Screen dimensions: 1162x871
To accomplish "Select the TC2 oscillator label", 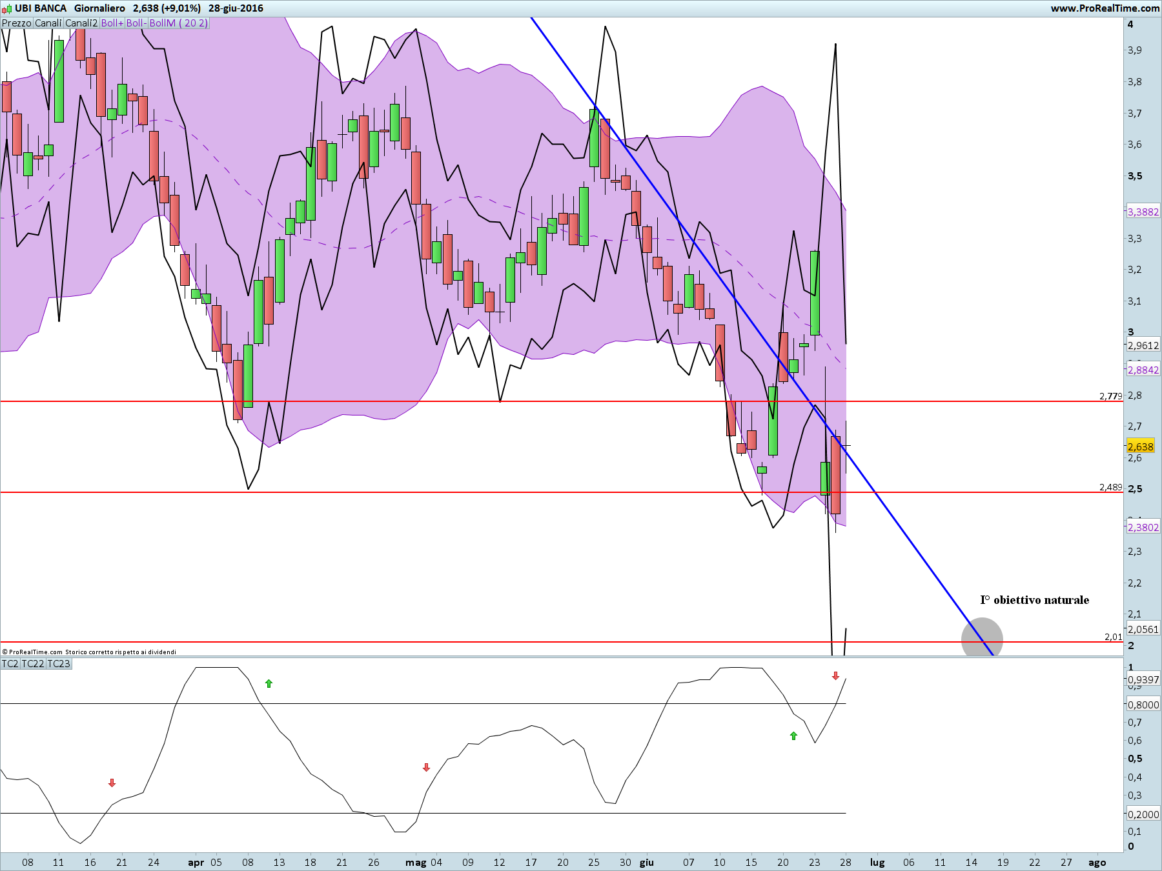I will pos(10,664).
